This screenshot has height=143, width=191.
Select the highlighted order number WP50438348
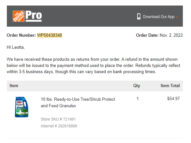[50, 35]
